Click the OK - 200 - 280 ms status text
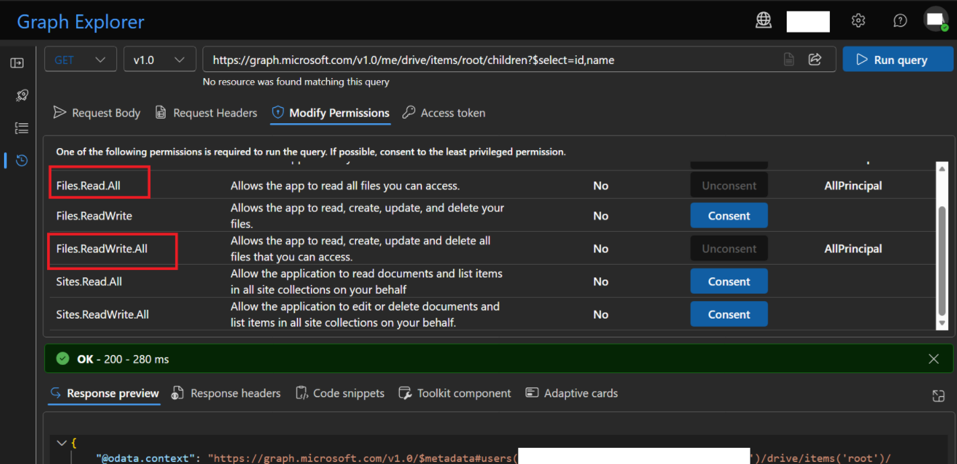 tap(122, 359)
